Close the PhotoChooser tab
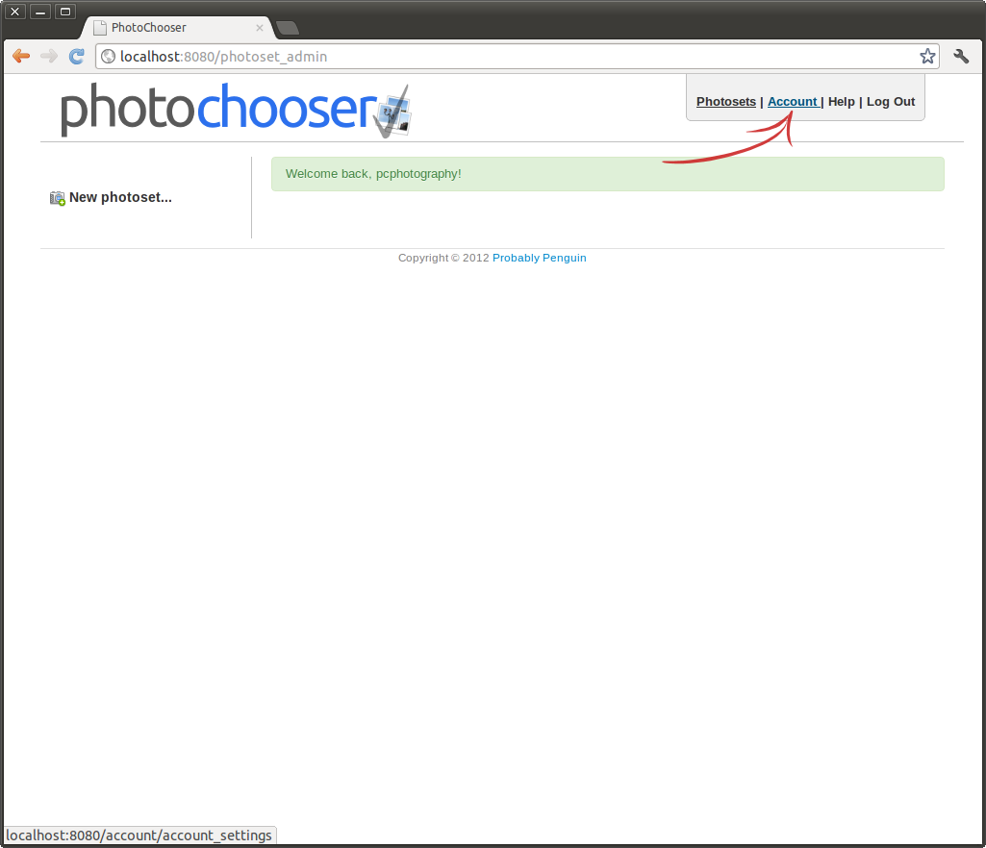 pyautogui.click(x=260, y=28)
